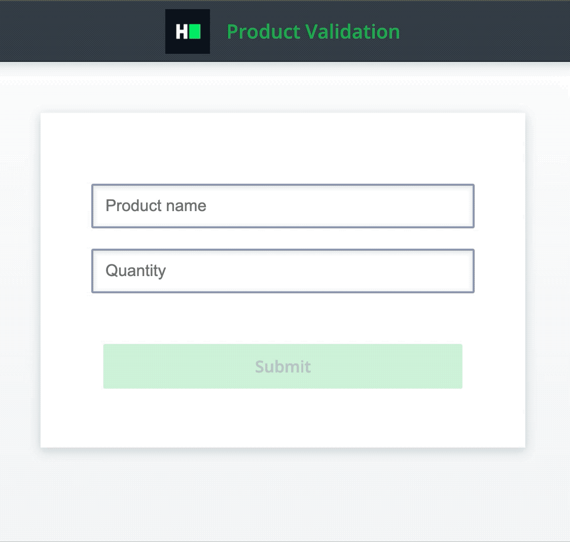Click the Product name placeholder text
570x542 pixels.
(x=156, y=206)
